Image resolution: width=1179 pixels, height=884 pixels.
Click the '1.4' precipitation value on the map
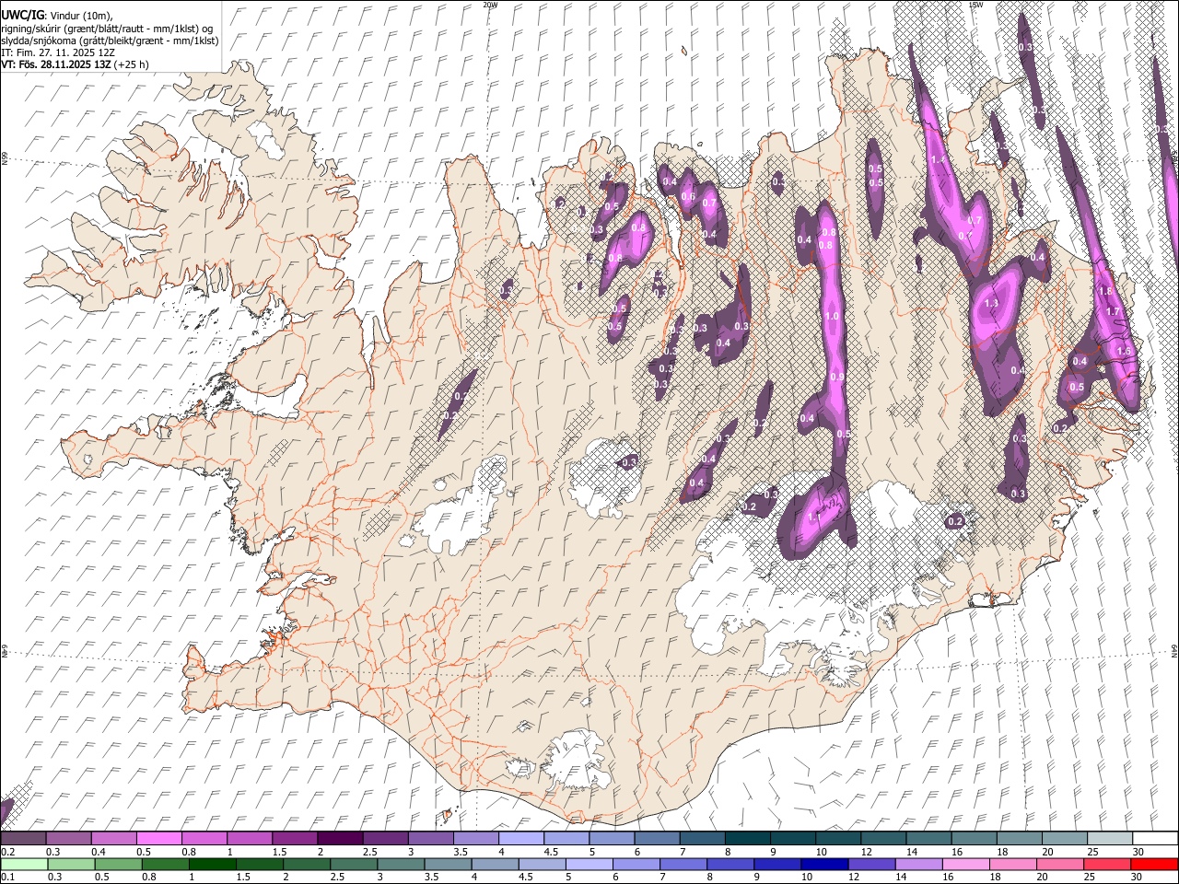point(939,160)
